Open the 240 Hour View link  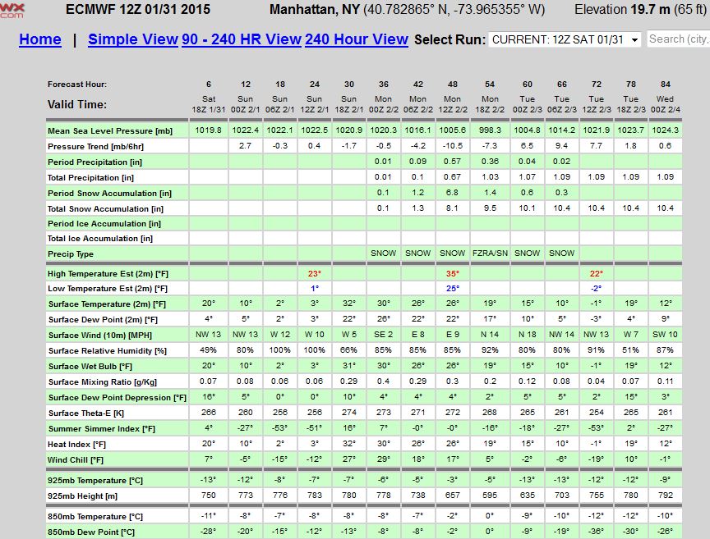point(357,39)
